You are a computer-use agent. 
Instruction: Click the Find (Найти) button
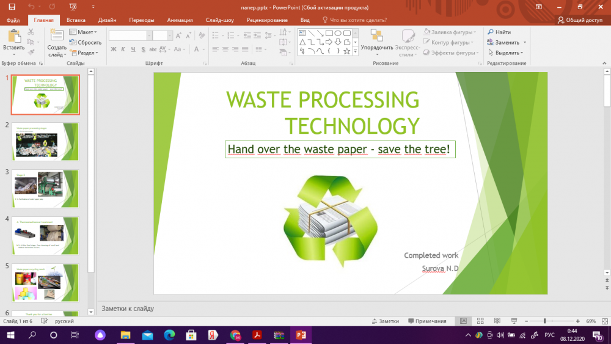[499, 32]
